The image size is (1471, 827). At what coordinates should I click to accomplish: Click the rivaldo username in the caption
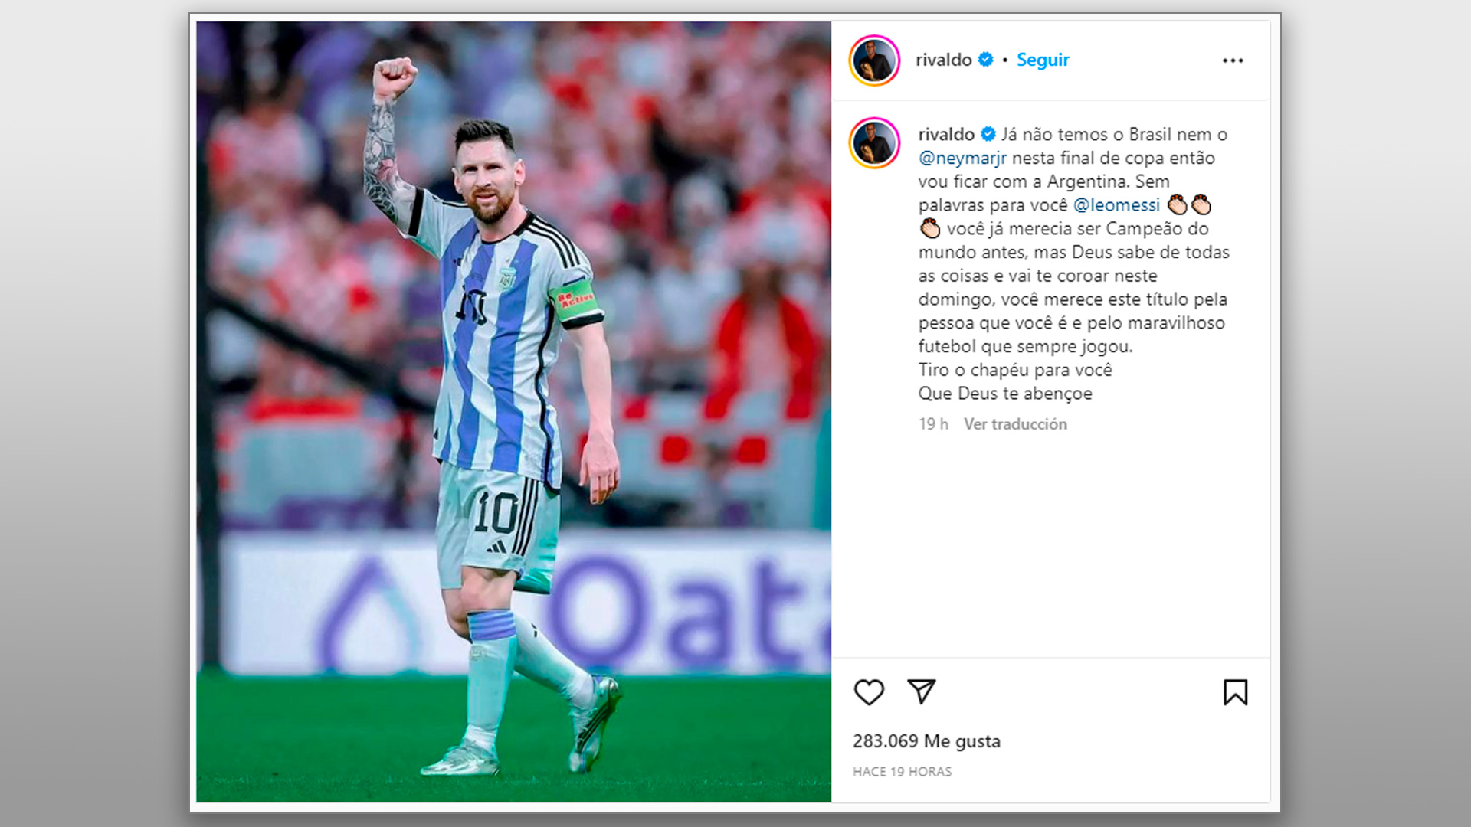click(946, 134)
